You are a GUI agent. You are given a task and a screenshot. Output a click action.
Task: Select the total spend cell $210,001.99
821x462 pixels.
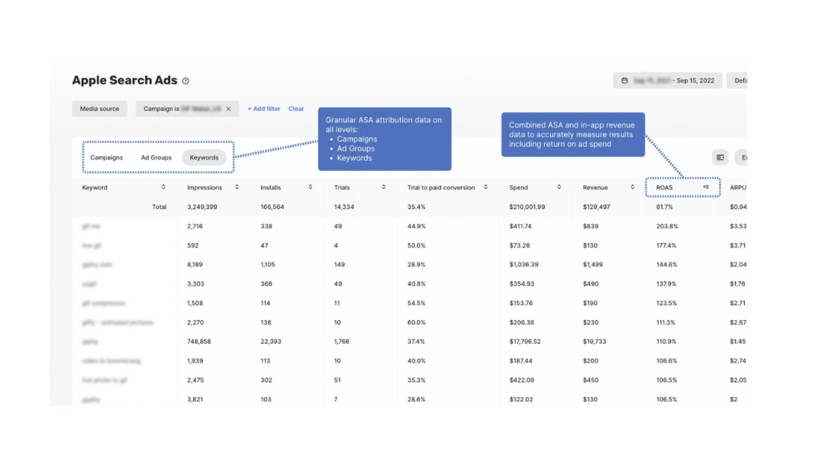click(527, 207)
